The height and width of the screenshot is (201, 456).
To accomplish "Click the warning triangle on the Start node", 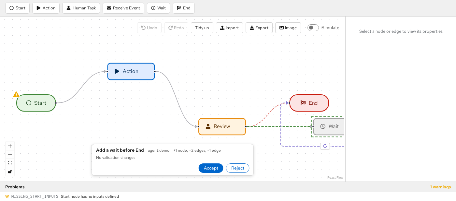I will click(16, 94).
